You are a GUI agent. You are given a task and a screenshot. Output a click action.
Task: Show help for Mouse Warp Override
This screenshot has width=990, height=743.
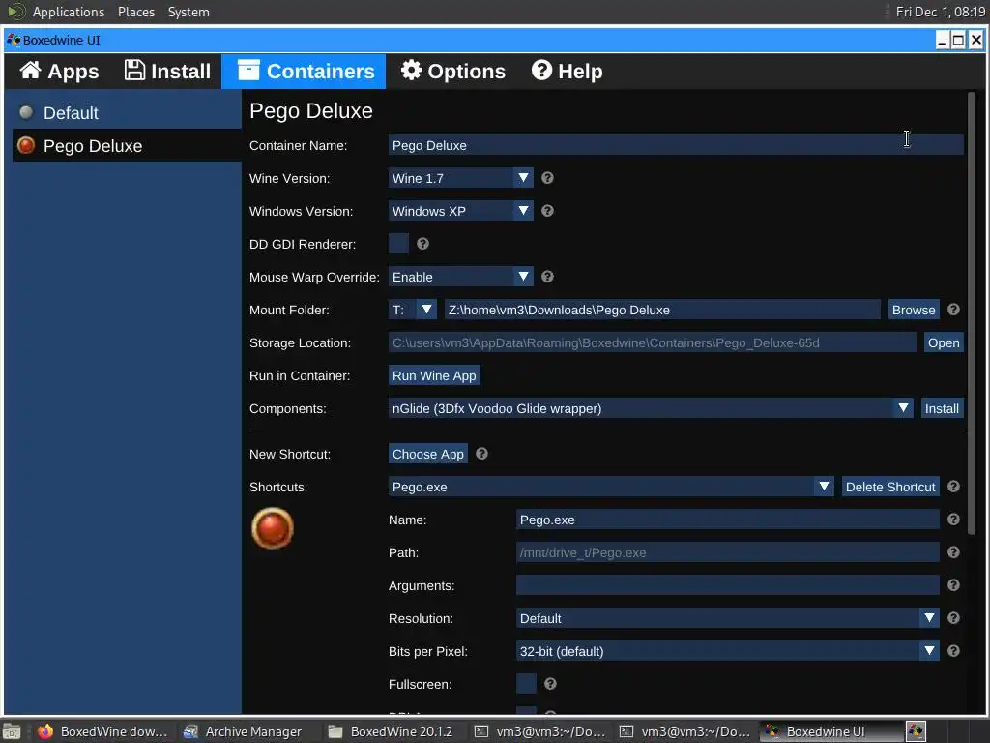(x=547, y=277)
